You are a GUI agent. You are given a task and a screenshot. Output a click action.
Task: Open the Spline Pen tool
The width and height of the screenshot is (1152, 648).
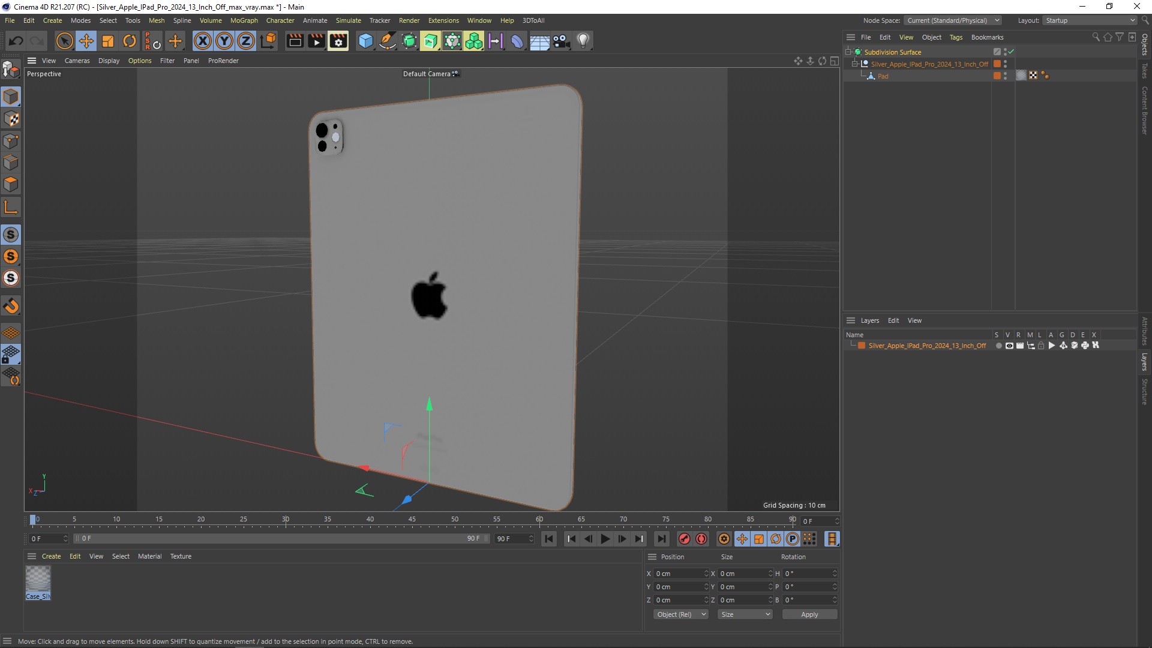click(388, 41)
